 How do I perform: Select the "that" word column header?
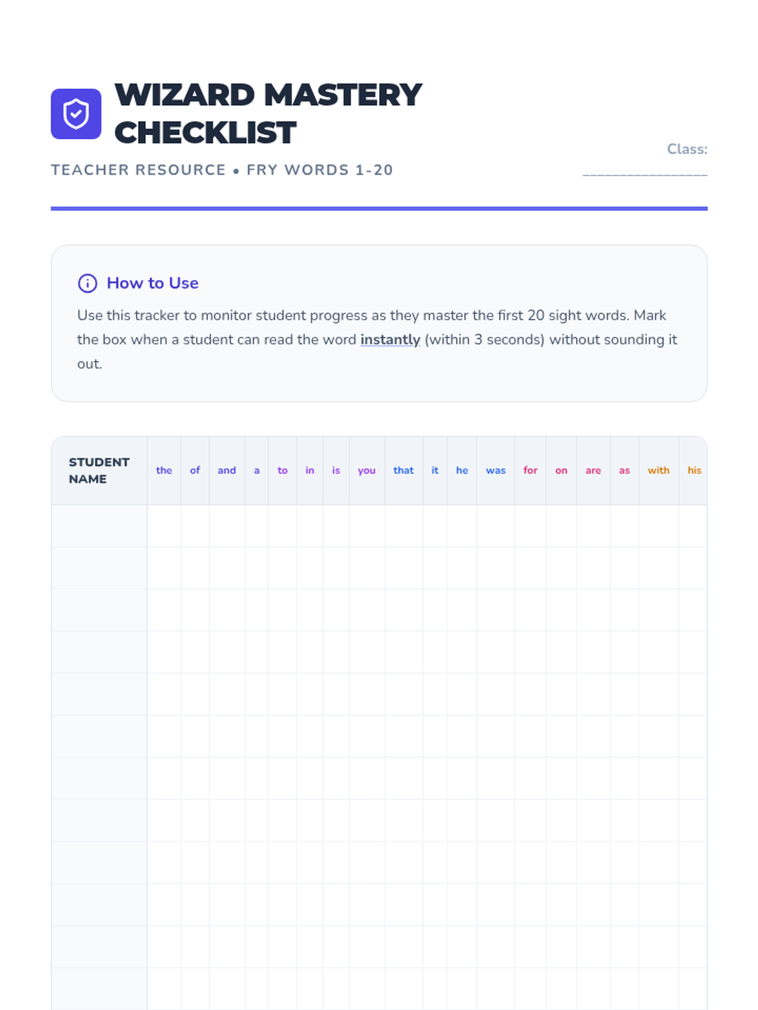click(404, 470)
